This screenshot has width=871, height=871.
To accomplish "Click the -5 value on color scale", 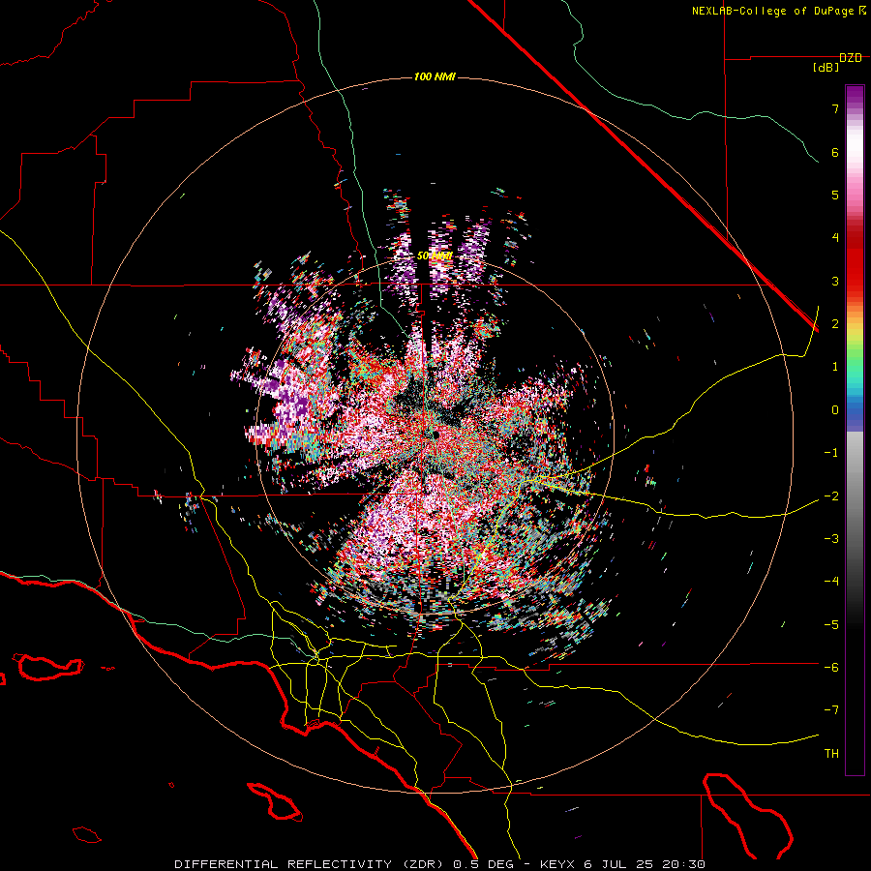I will [831, 624].
